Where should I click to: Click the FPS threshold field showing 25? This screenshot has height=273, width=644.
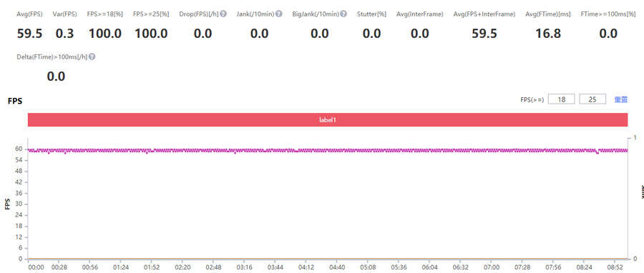592,99
